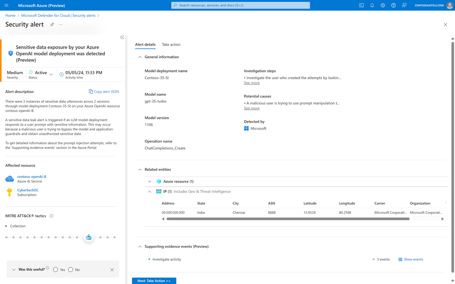Click the CyberSecSOC subscription key icon
The width and height of the screenshot is (455, 284).
coord(10,192)
